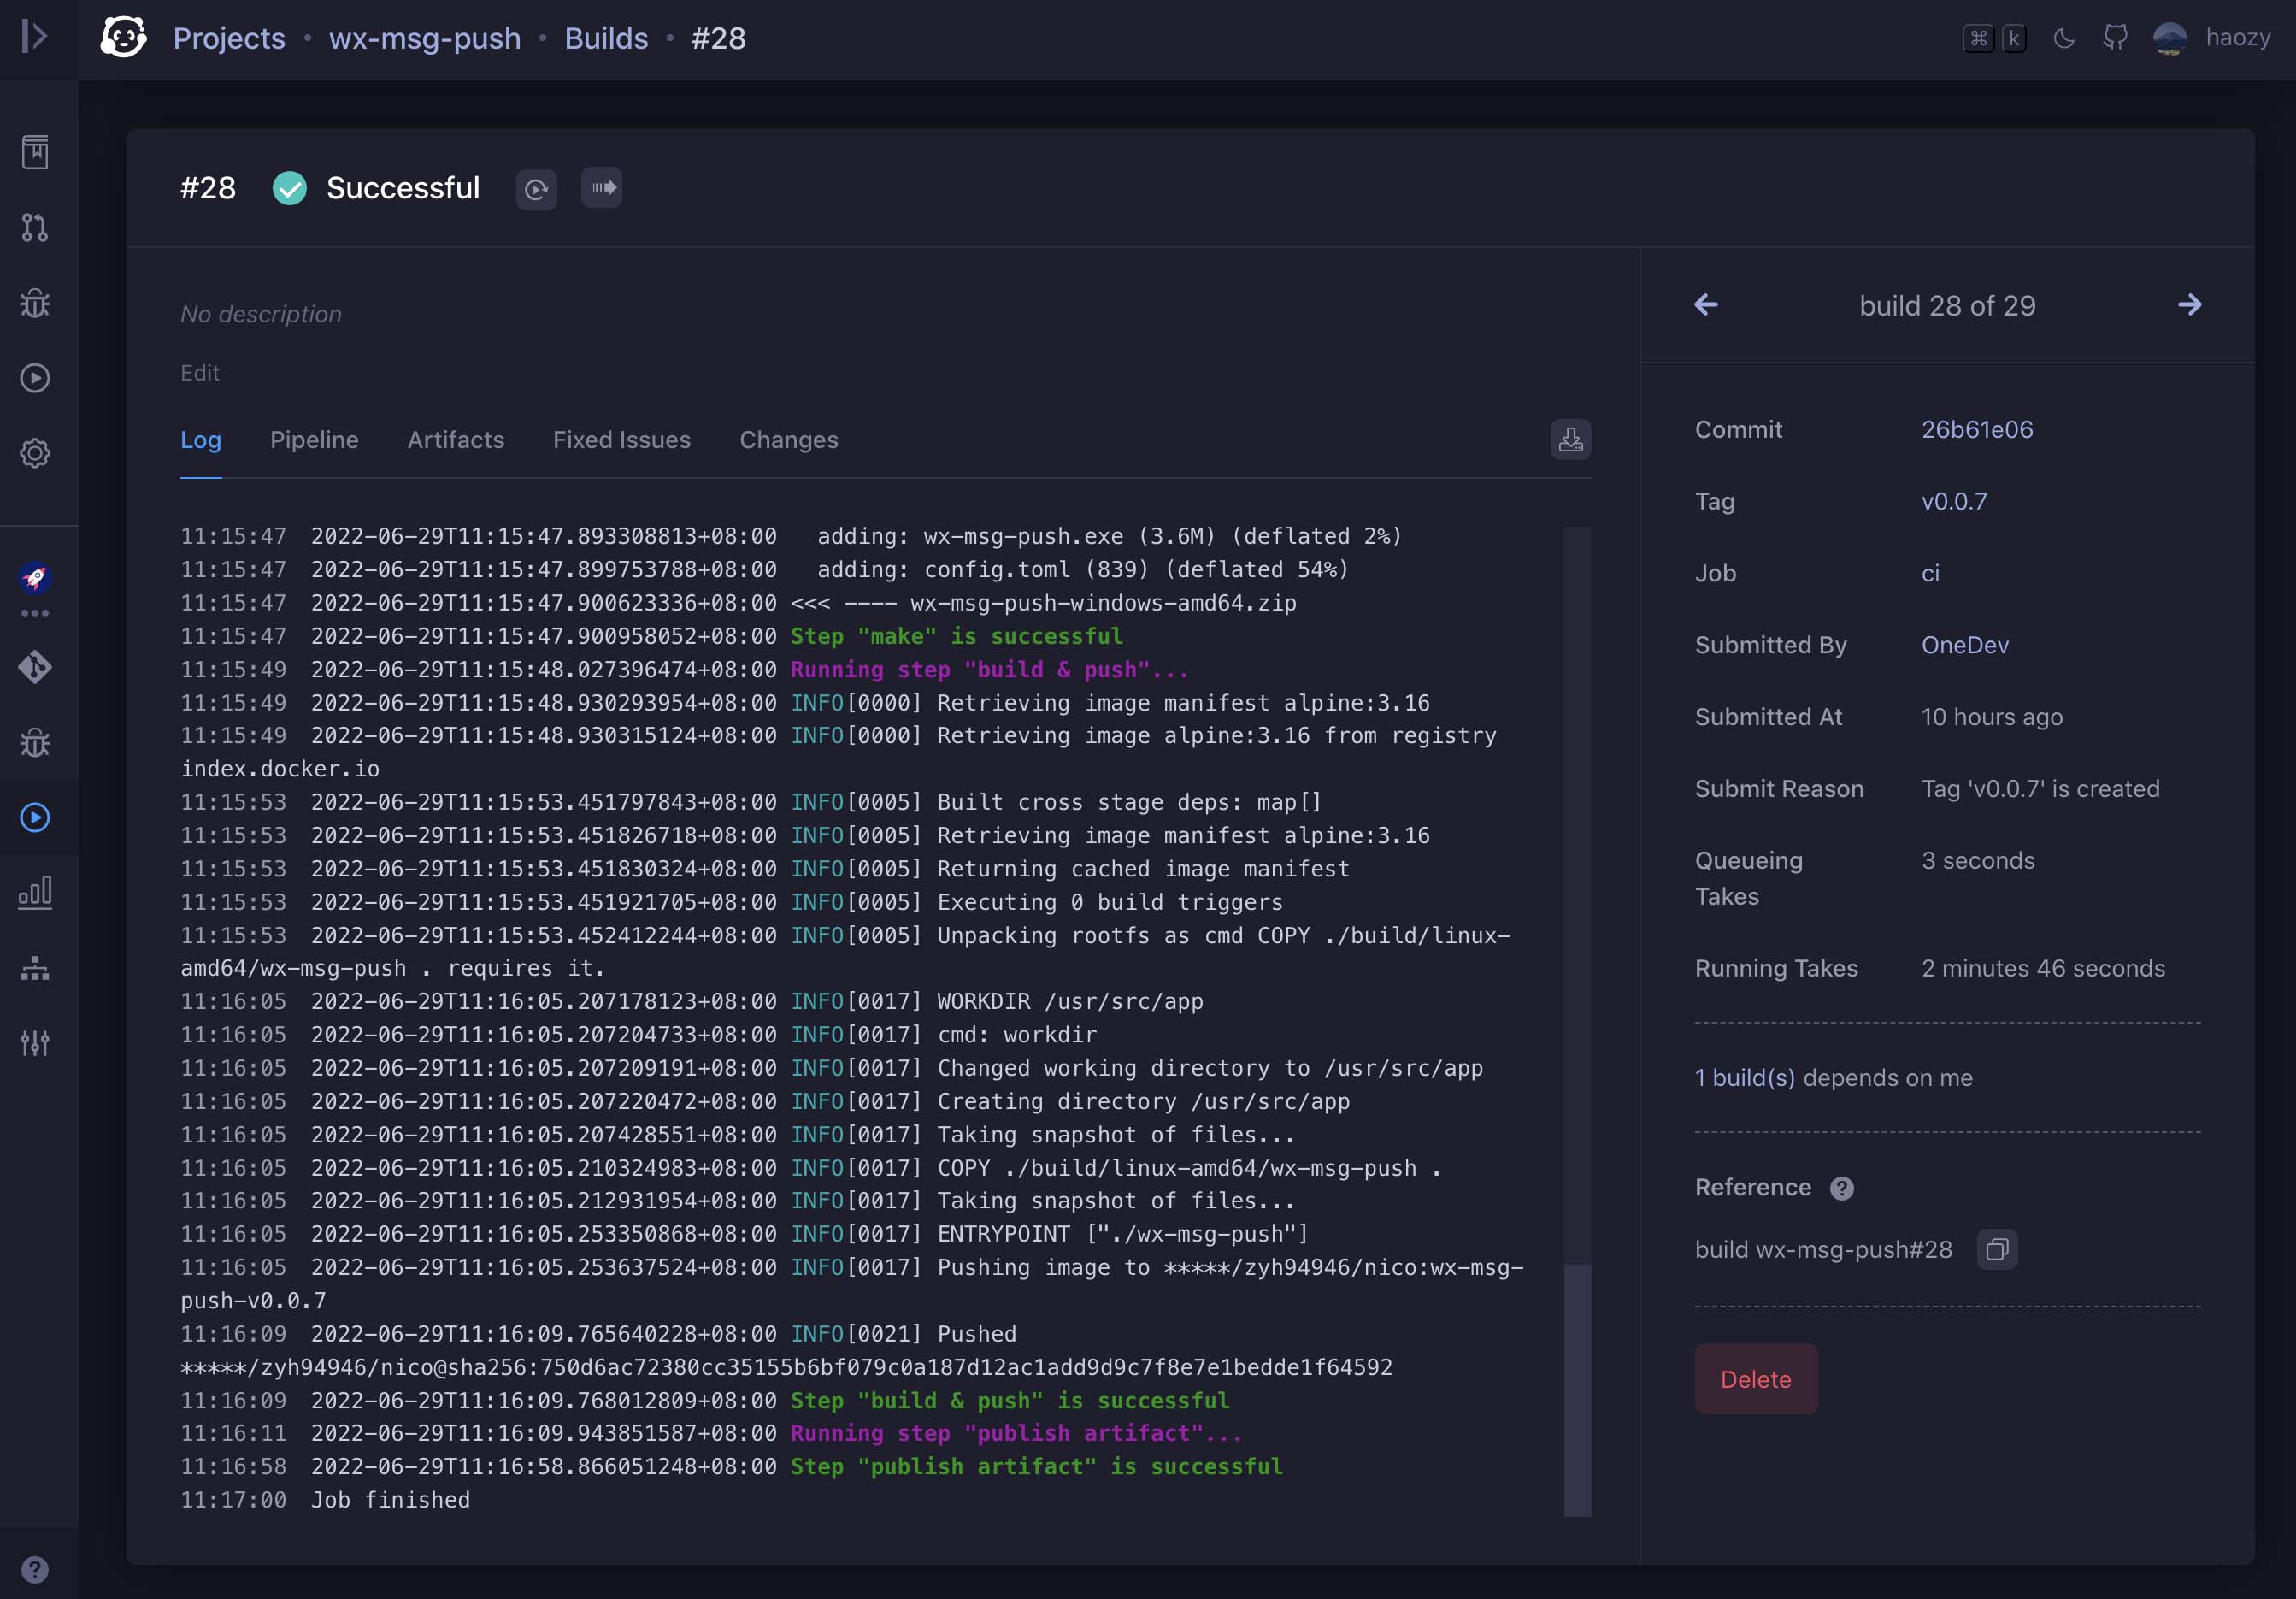Viewport: 2296px width, 1599px height.
Task: Open the help question mark icon
Action: click(x=35, y=1569)
